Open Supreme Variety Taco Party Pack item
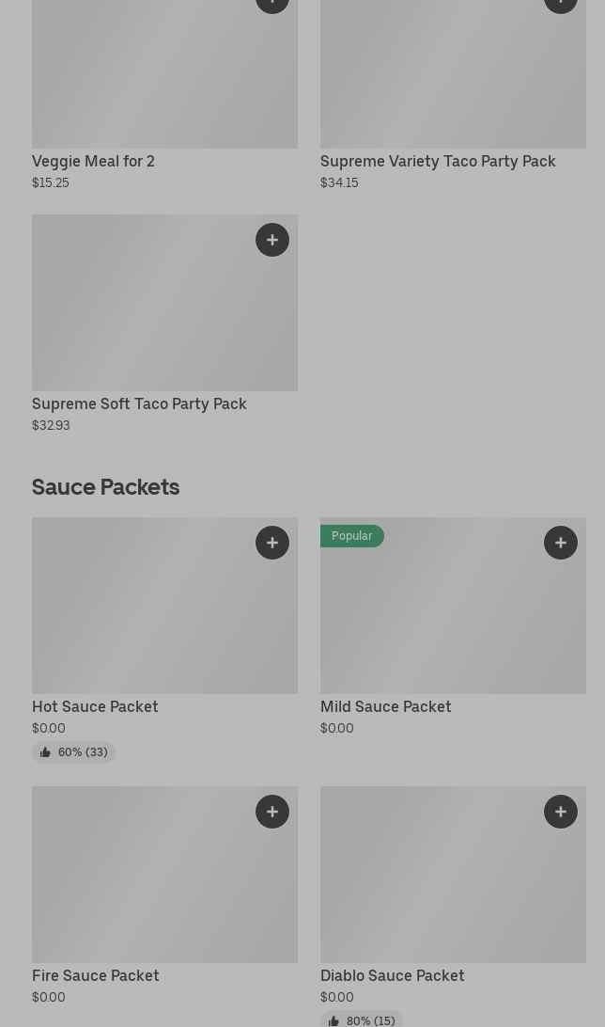This screenshot has width=605, height=1027. pyautogui.click(x=438, y=161)
